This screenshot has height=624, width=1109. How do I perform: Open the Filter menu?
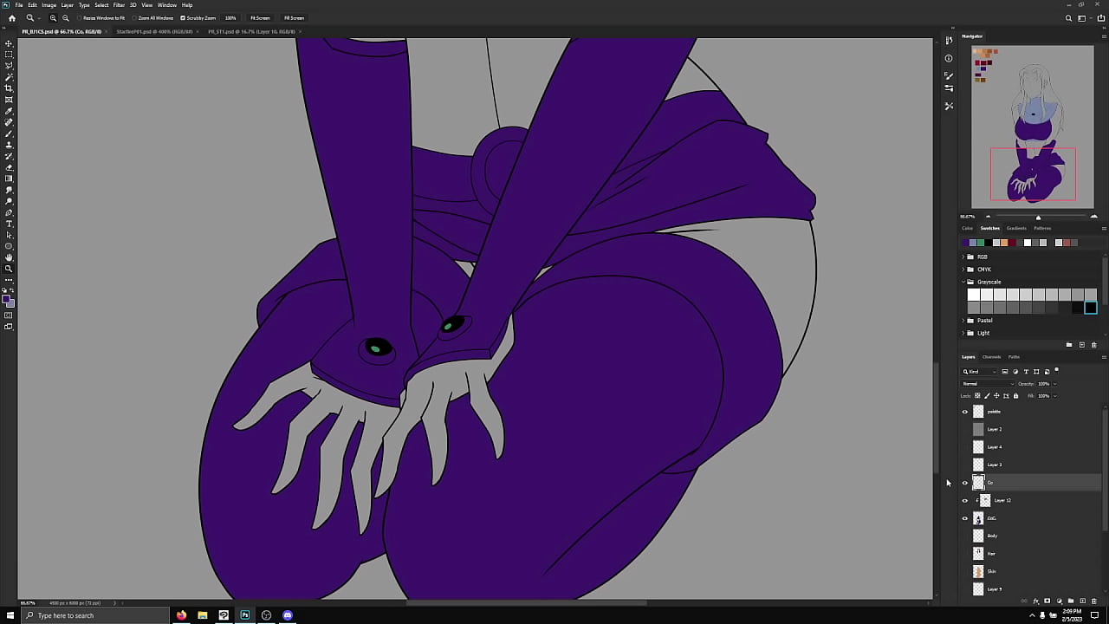point(119,5)
